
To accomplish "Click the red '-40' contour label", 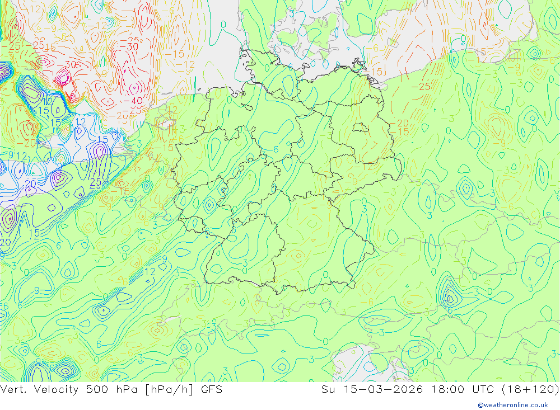I will (x=133, y=101).
